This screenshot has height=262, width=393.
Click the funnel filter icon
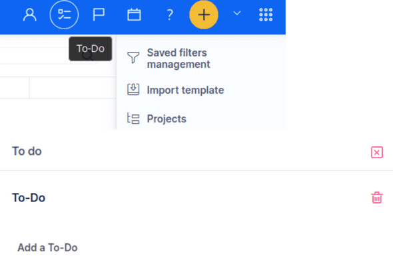pyautogui.click(x=133, y=58)
